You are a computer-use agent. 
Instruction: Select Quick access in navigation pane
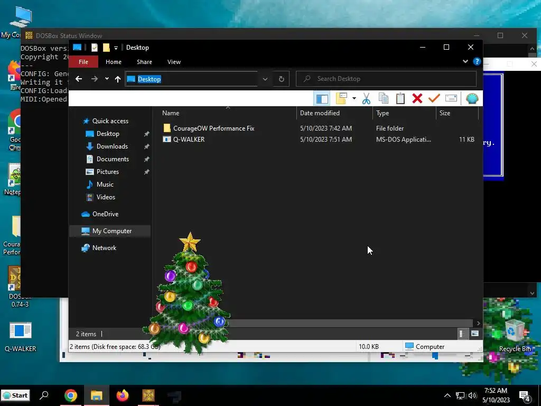110,121
